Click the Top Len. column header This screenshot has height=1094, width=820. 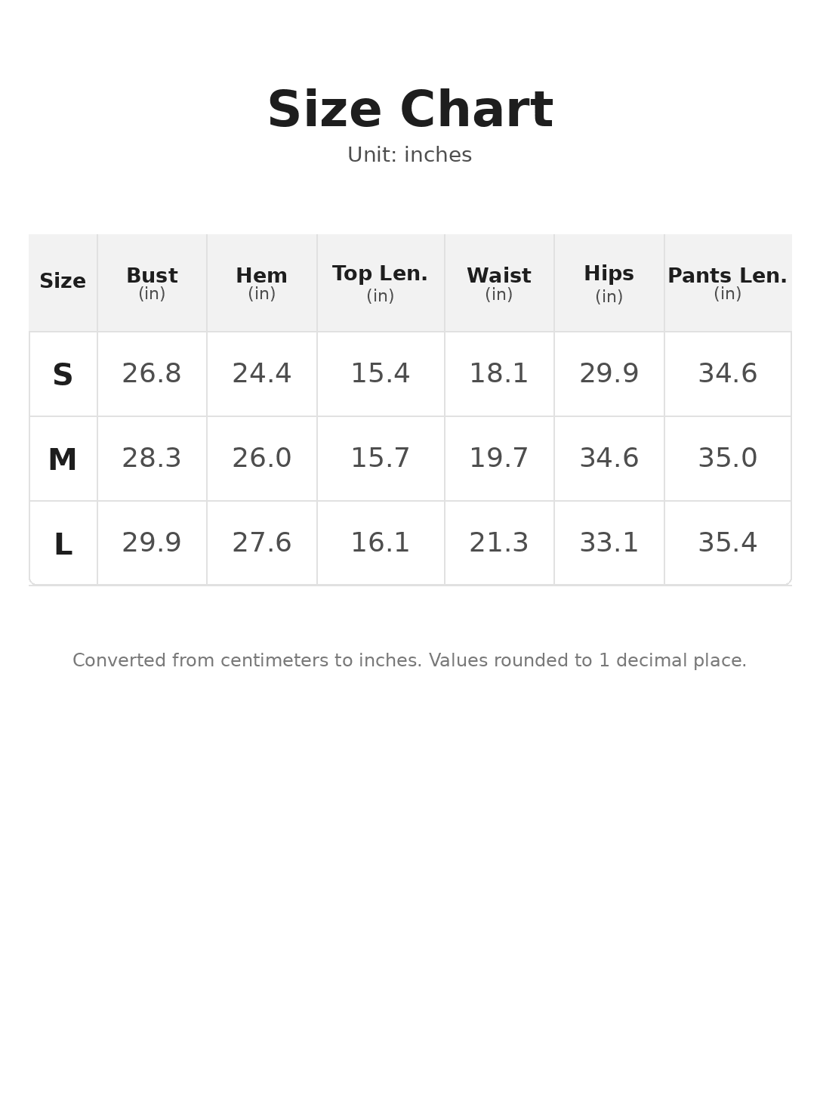(381, 283)
